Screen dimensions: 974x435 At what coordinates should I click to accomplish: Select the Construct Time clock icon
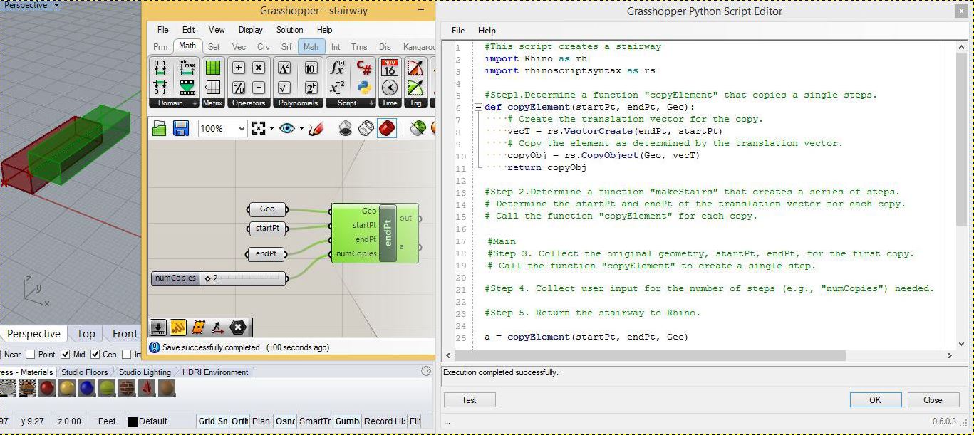click(x=389, y=88)
